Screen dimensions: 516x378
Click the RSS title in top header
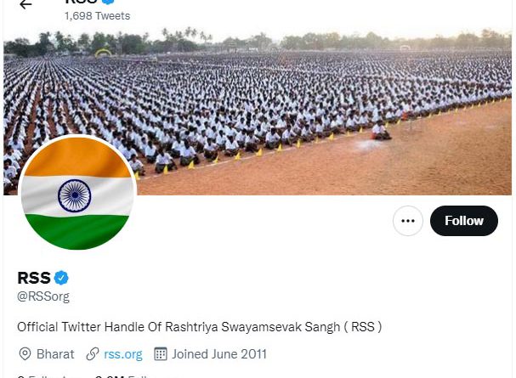[x=82, y=2]
